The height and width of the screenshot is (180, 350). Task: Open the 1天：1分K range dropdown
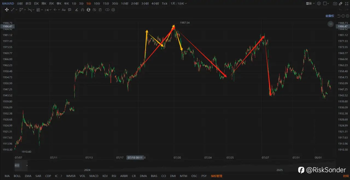coord(178,4)
